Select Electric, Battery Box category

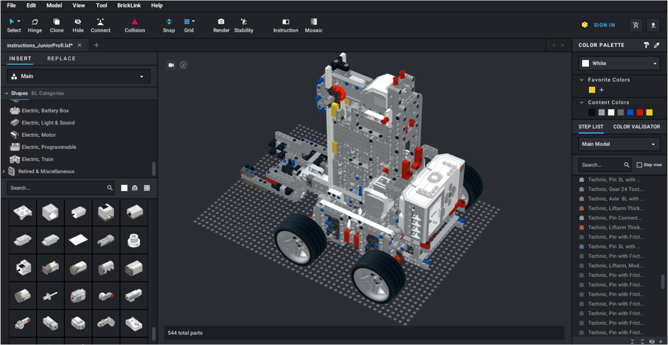[x=45, y=111]
